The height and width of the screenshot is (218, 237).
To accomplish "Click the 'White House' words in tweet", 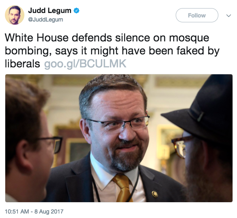I will (x=37, y=37).
